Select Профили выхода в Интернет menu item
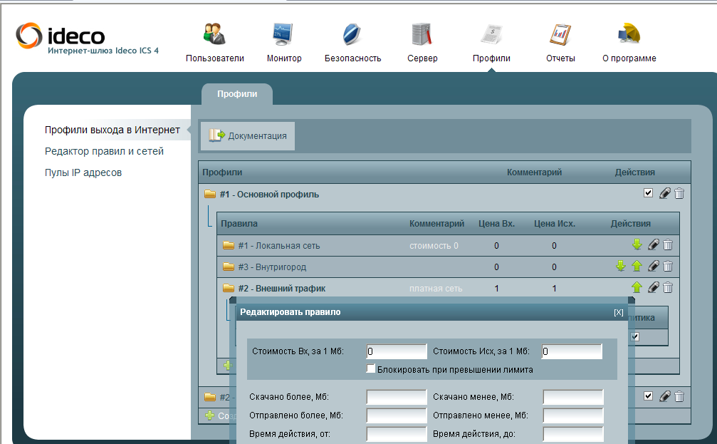The image size is (717, 444). 112,130
